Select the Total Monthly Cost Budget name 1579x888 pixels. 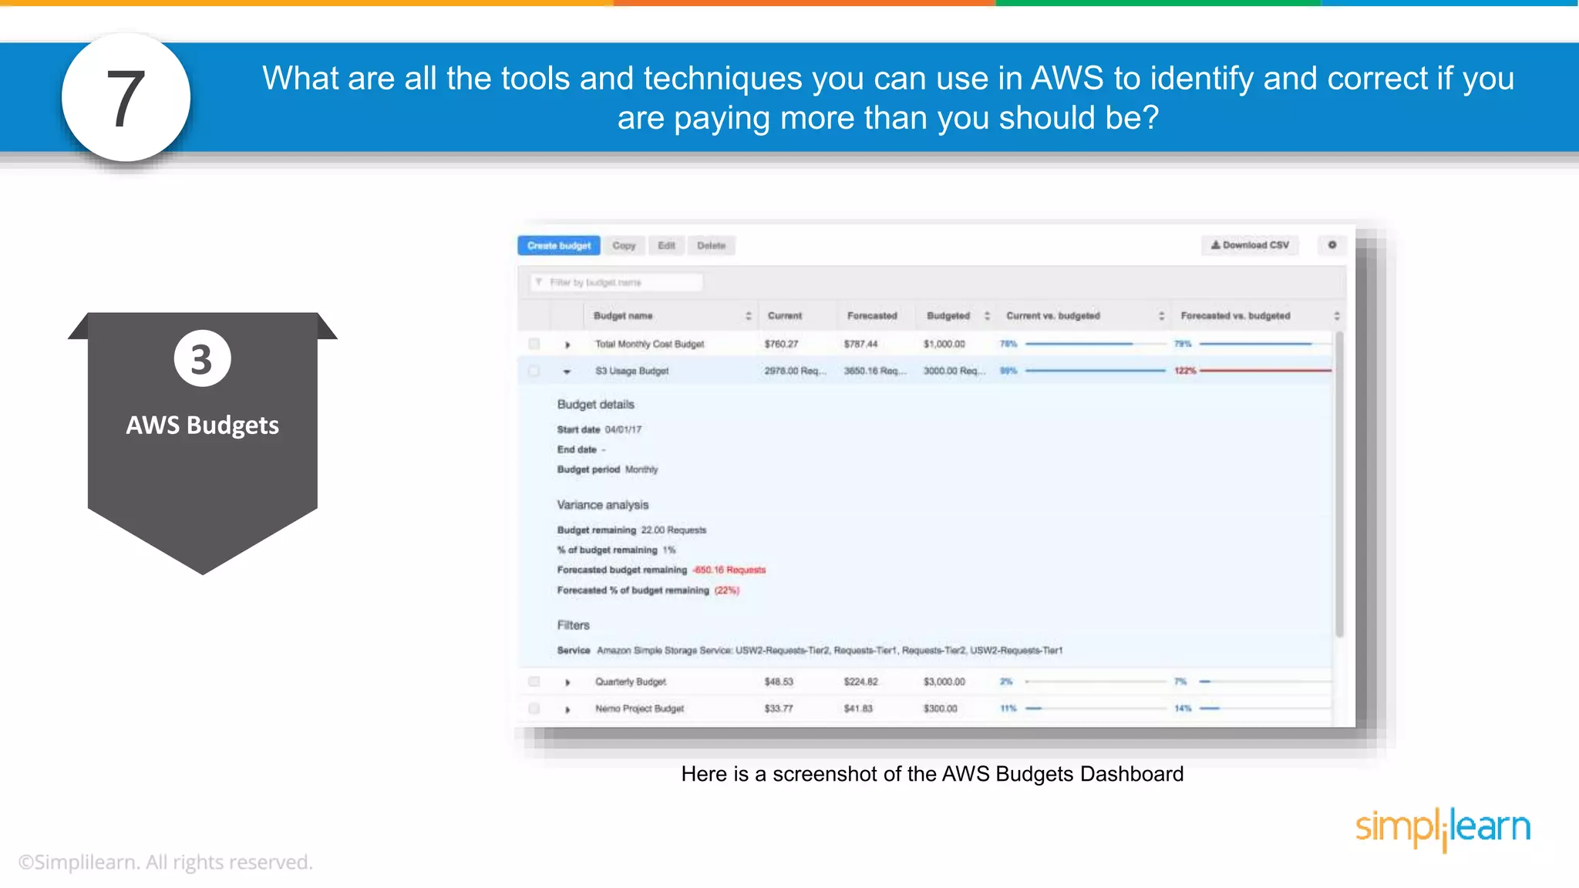coord(649,345)
